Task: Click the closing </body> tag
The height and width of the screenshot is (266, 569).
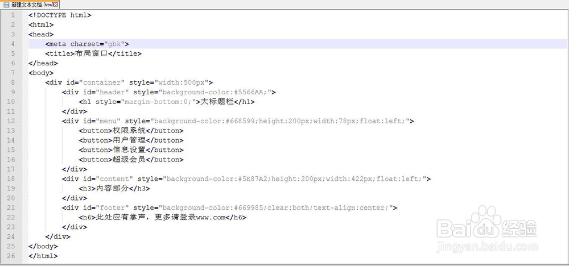Action: tap(43, 247)
